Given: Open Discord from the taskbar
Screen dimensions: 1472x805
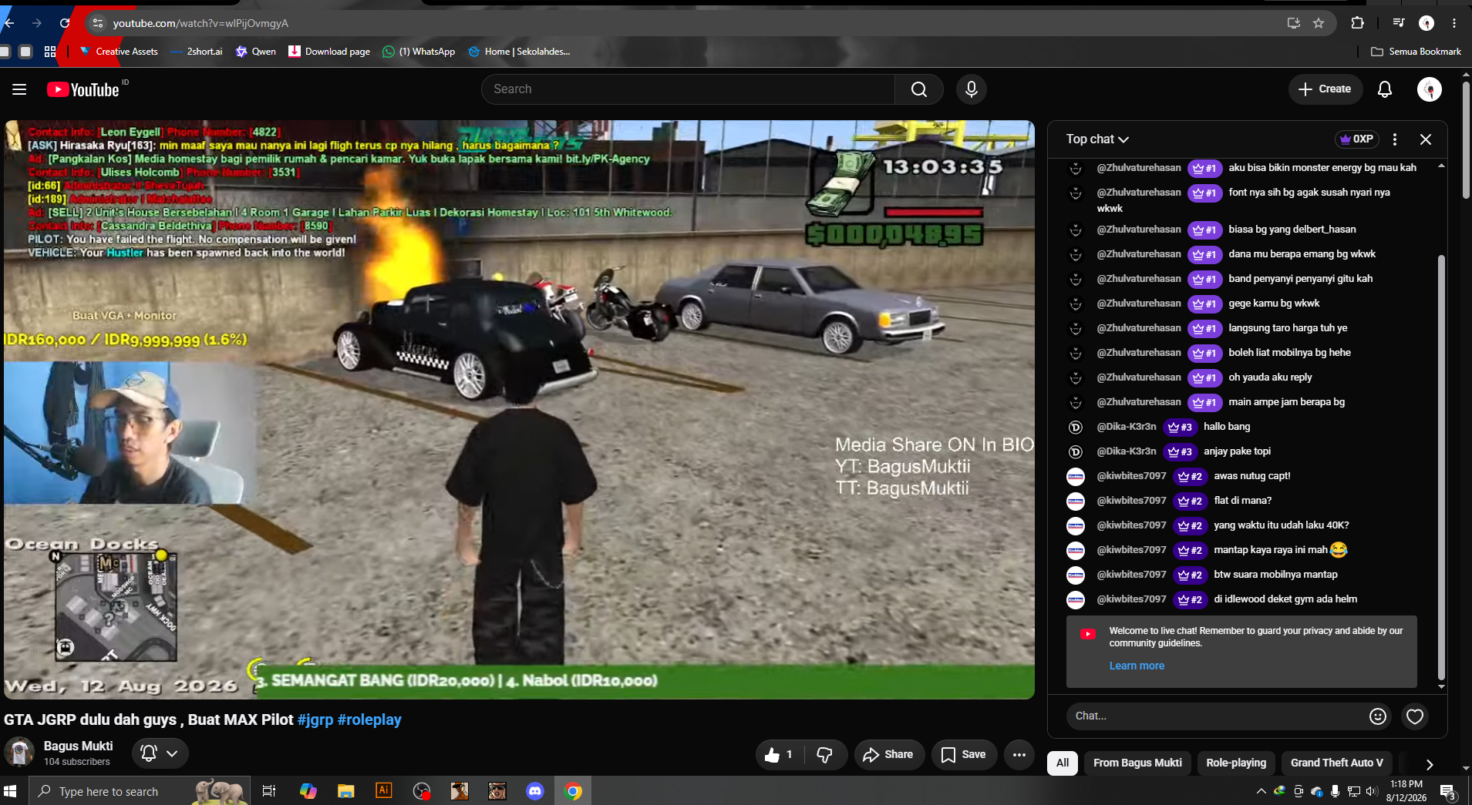Looking at the screenshot, I should [535, 791].
